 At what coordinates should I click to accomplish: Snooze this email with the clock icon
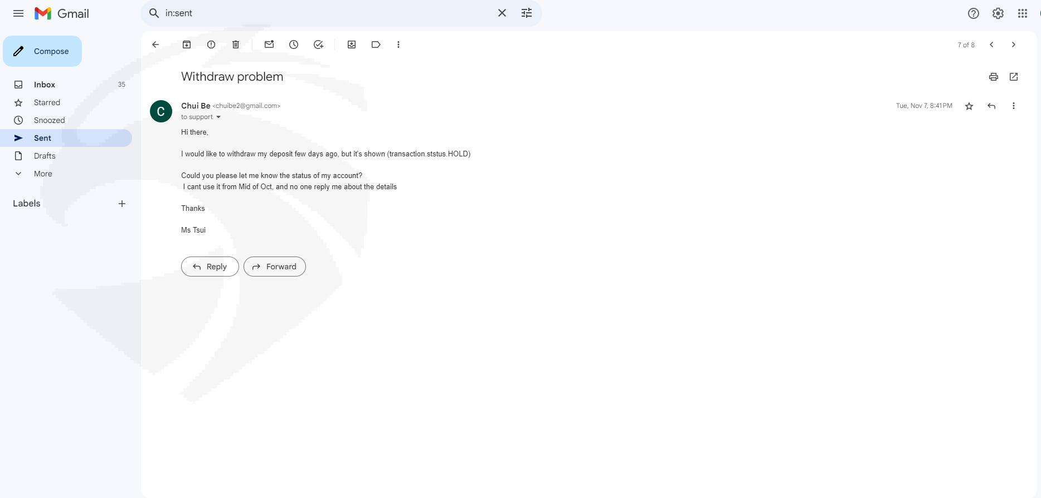coord(294,45)
